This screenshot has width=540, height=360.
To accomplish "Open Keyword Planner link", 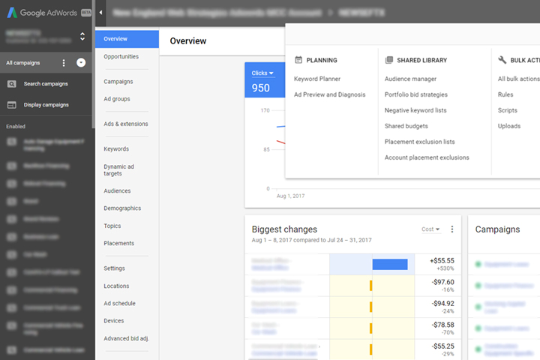I will (317, 79).
